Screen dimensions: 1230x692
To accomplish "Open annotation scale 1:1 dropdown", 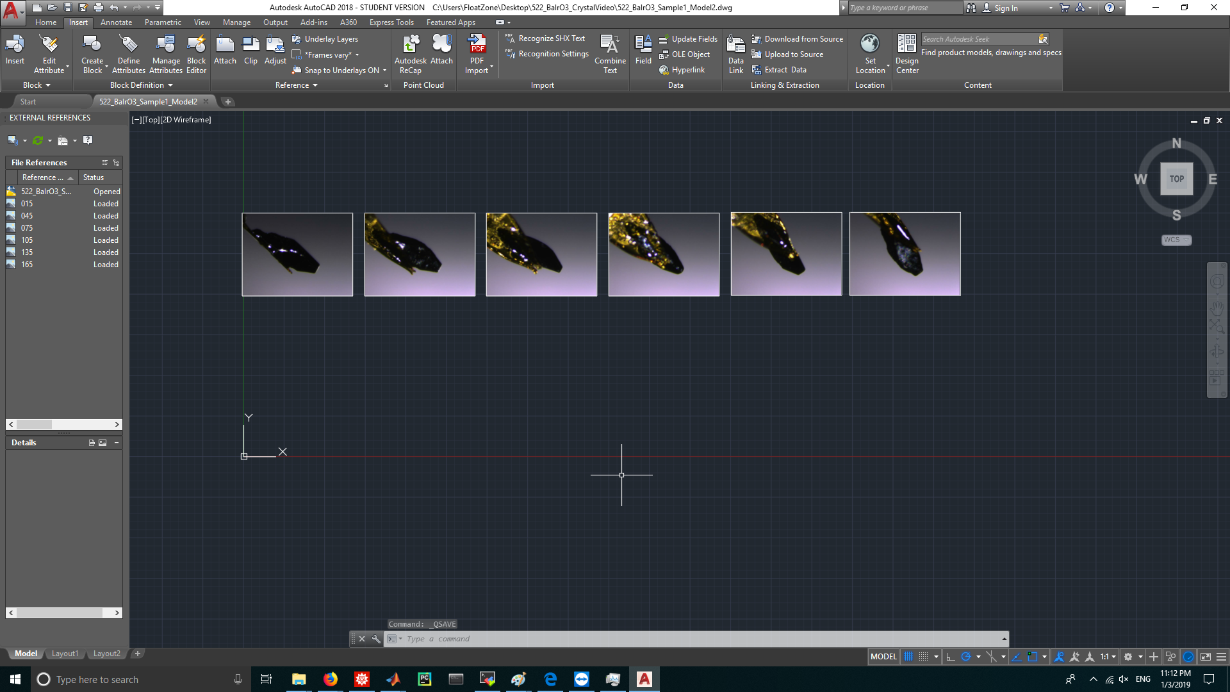I will (x=1108, y=657).
